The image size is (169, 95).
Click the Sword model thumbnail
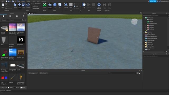pos(13,77)
